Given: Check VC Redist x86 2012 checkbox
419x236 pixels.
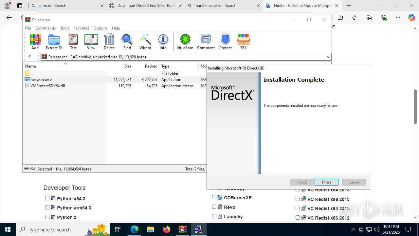Looking at the screenshot, I should point(298,217).
